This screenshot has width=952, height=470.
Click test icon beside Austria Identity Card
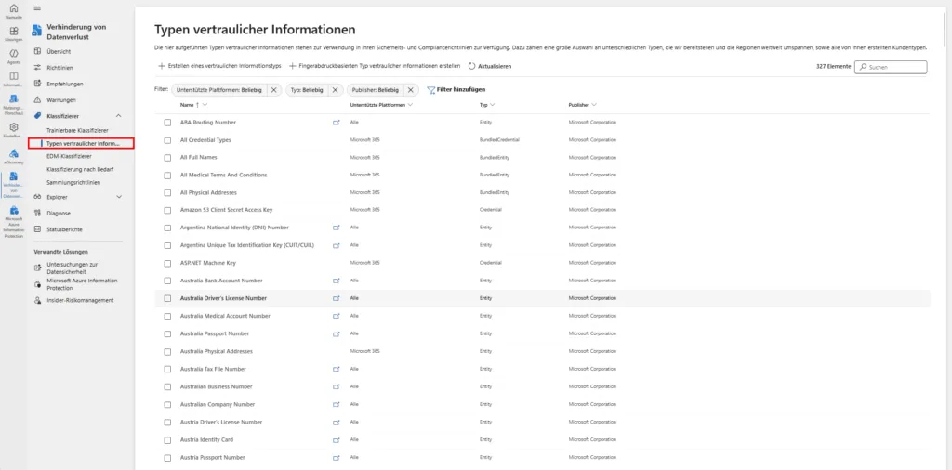pos(336,439)
